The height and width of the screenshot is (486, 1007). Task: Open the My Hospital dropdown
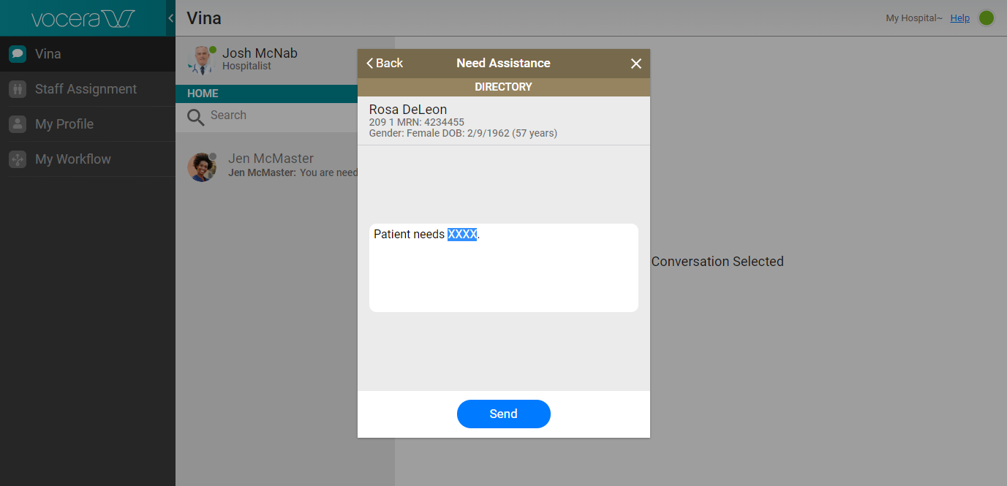(913, 18)
